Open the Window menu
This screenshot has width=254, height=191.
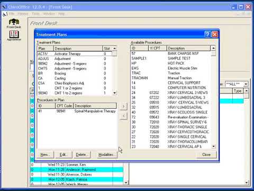click(49, 14)
